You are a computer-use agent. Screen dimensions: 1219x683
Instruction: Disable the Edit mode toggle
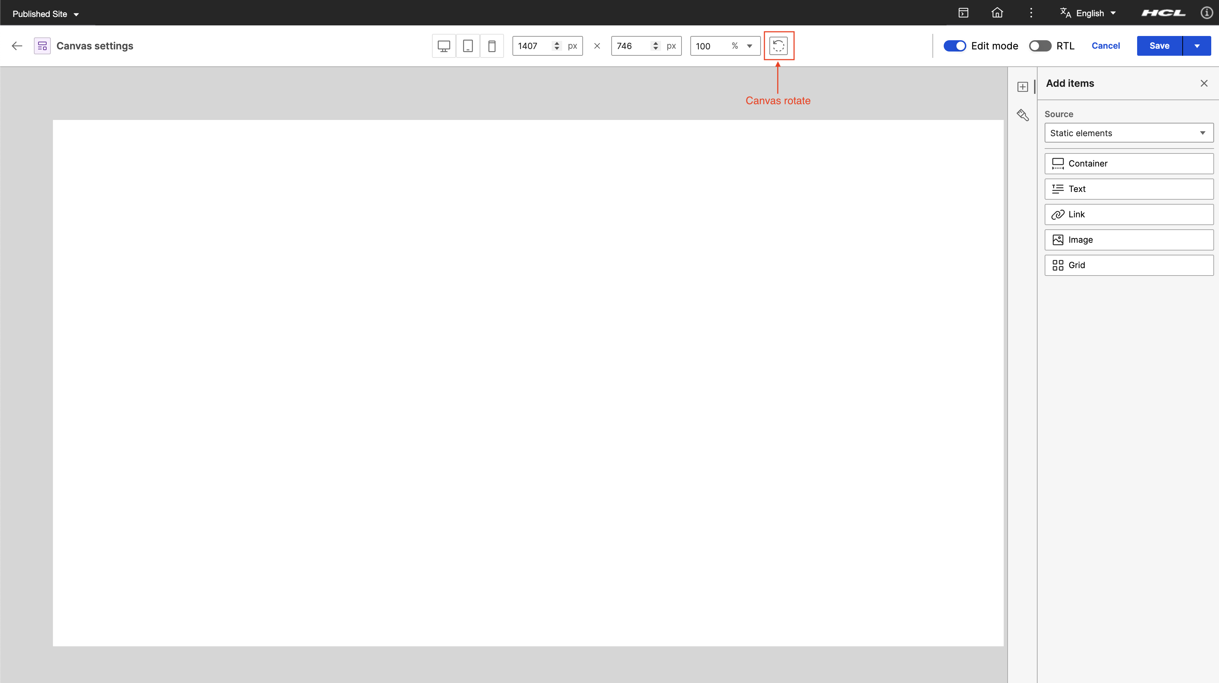pyautogui.click(x=954, y=46)
